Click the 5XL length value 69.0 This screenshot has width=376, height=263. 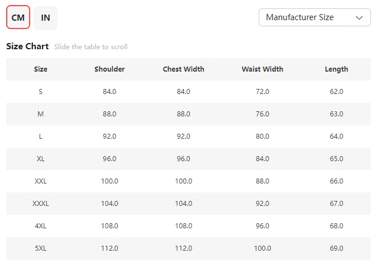tap(336, 248)
